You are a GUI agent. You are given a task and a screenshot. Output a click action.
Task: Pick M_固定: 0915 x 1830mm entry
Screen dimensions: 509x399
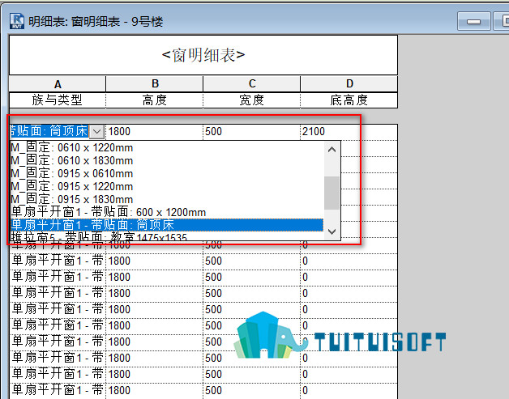point(167,199)
